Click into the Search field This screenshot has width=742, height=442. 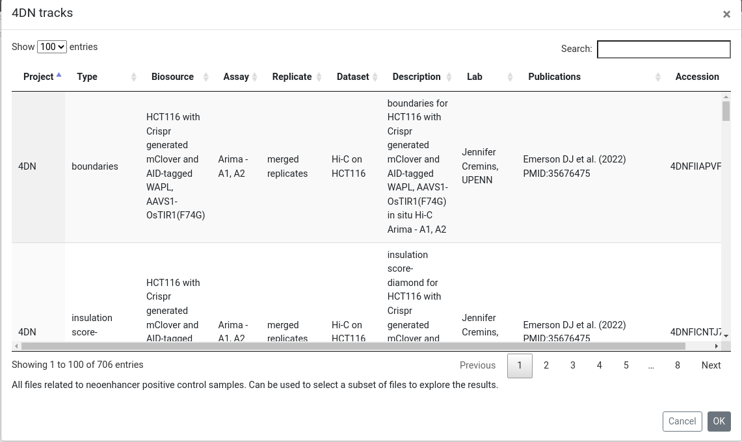tap(663, 49)
